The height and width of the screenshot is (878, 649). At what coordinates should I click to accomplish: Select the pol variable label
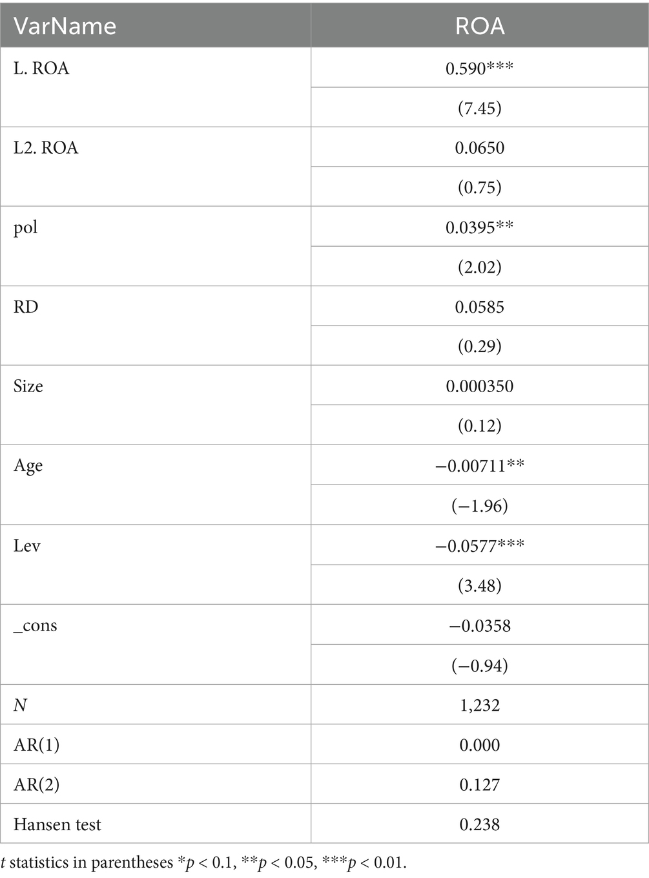[x=26, y=227]
